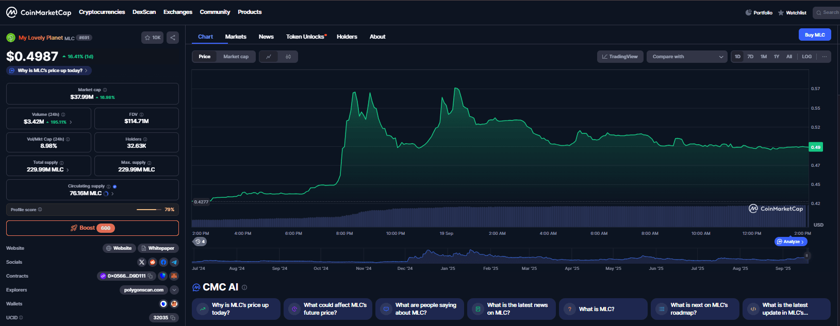Set chart range to 1D
The height and width of the screenshot is (326, 840).
pos(737,57)
